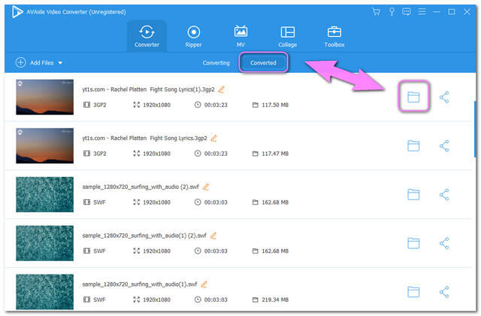
Task: Open the hamburger menu in title bar
Action: 421,12
